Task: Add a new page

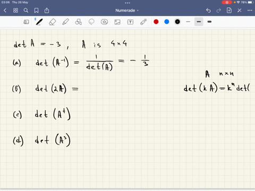Action: 229,11
